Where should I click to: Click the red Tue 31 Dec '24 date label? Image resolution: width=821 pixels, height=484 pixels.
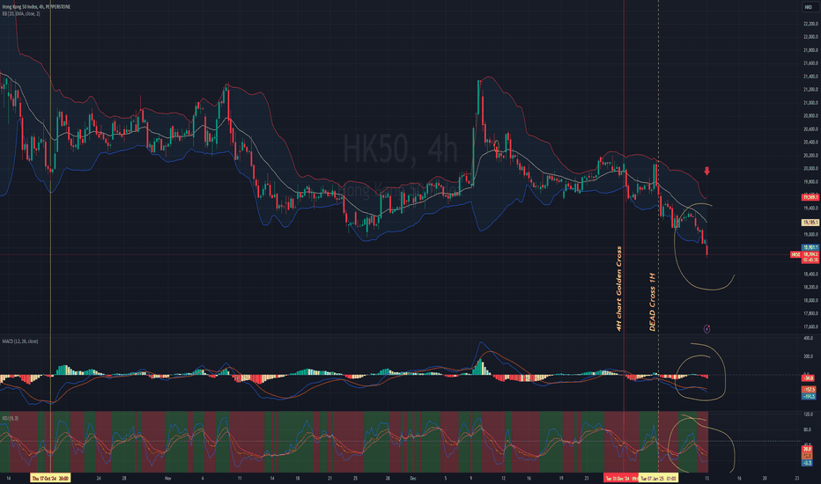click(x=621, y=478)
